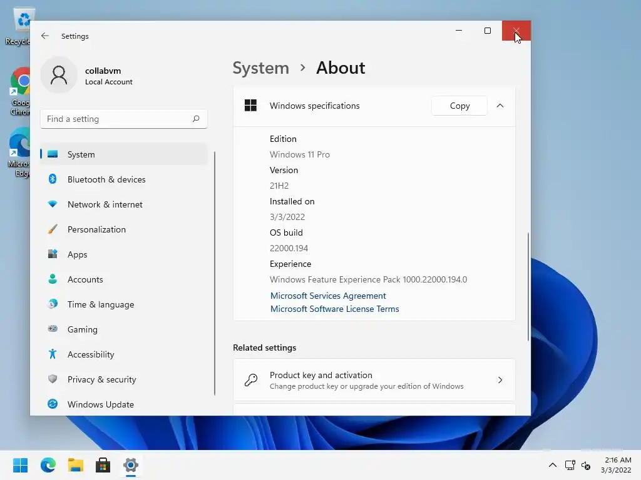
Task: Navigate to Accounts settings
Action: point(124,279)
